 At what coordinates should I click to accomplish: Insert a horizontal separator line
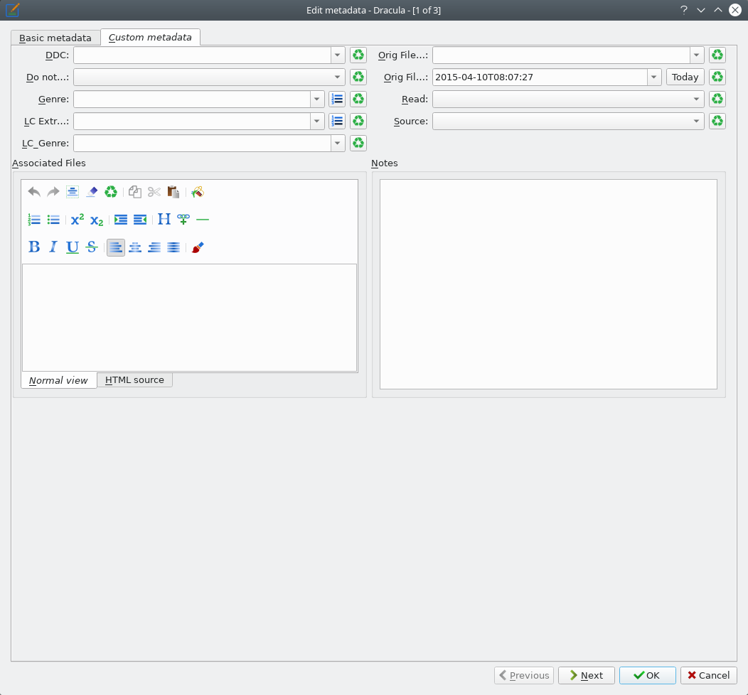pyautogui.click(x=202, y=220)
